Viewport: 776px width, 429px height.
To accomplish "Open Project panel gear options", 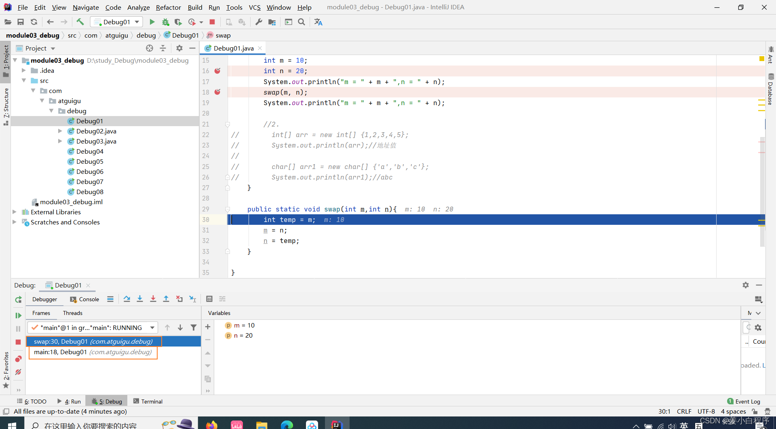I will pos(179,48).
